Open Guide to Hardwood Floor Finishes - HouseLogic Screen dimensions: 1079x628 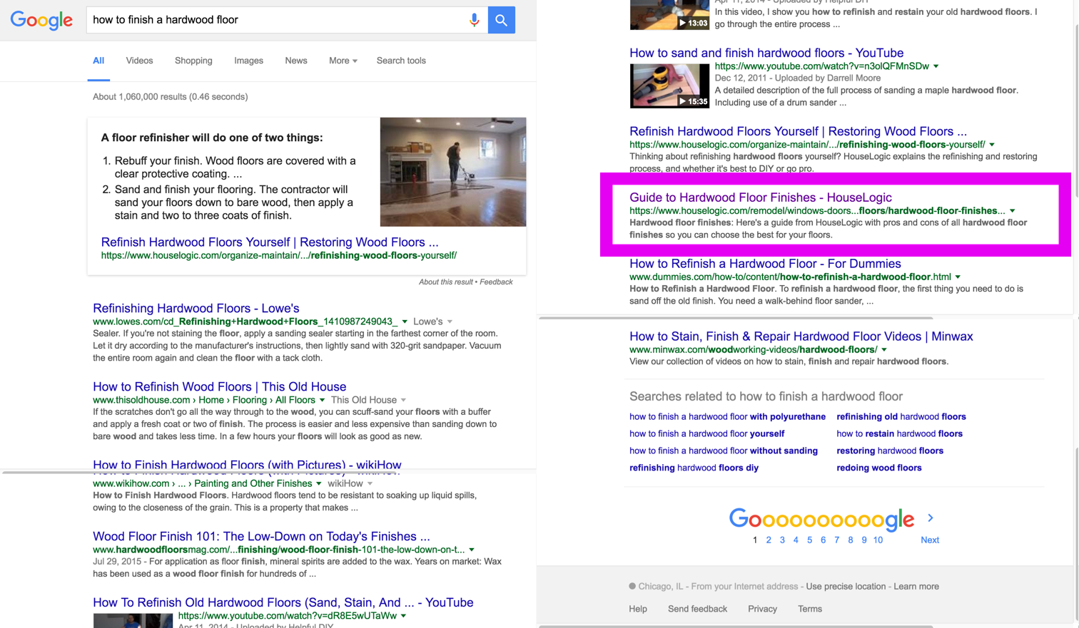(x=761, y=198)
